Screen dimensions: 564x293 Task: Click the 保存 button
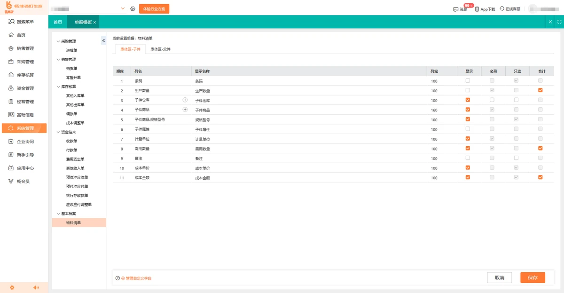pos(533,278)
